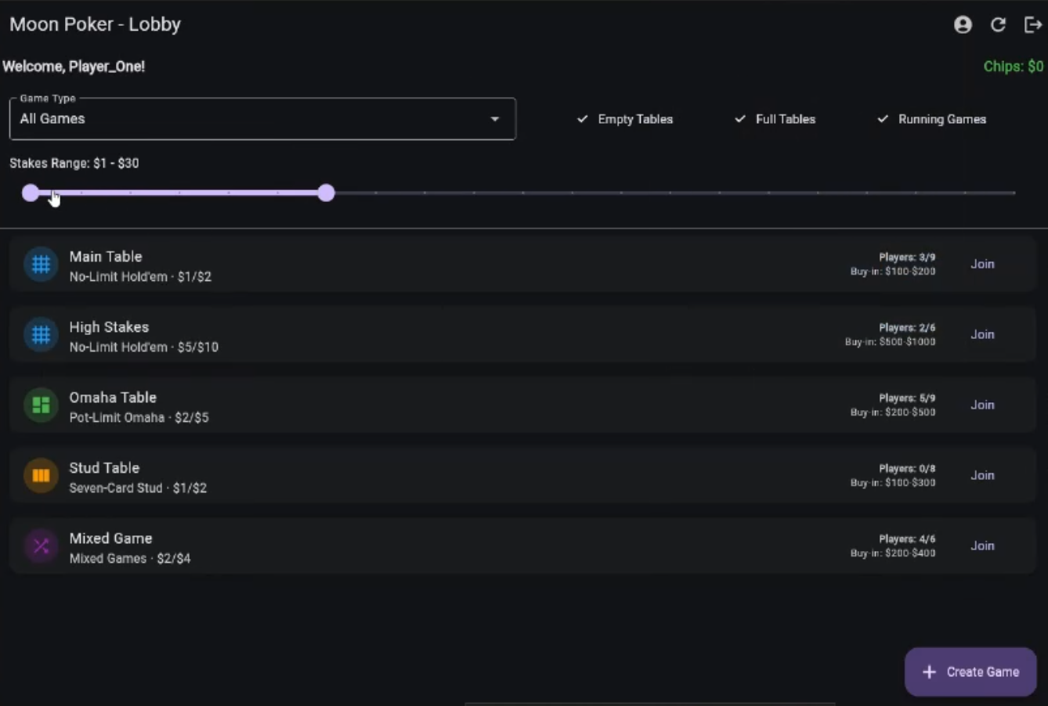Click the upper handle of the Stakes Range slider

(x=326, y=193)
